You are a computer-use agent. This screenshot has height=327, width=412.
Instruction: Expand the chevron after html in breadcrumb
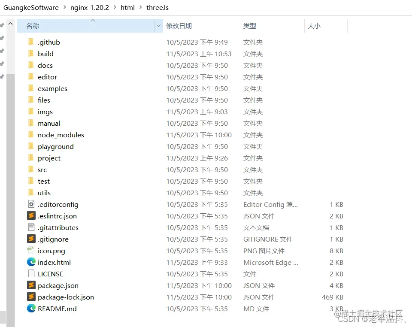pos(141,7)
